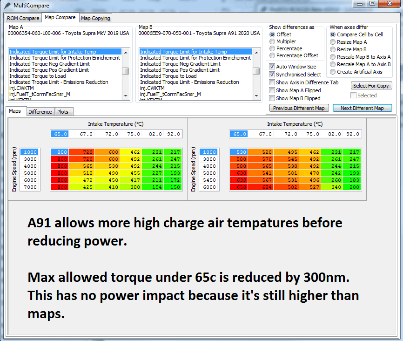The height and width of the screenshot is (341, 403).
Task: Open the Map Compare tab
Action: pos(60,18)
